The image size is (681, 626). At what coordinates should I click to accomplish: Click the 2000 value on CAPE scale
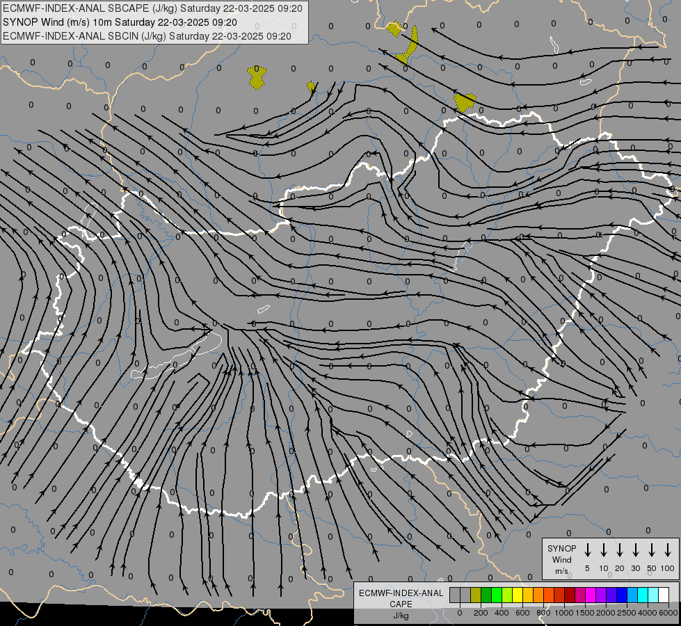click(x=607, y=613)
